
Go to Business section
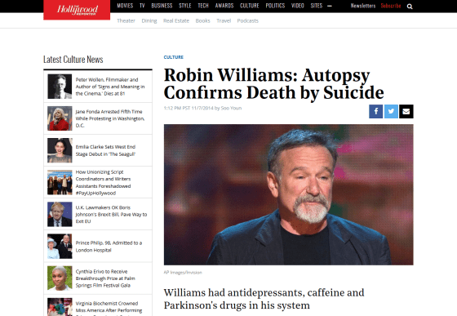(162, 6)
